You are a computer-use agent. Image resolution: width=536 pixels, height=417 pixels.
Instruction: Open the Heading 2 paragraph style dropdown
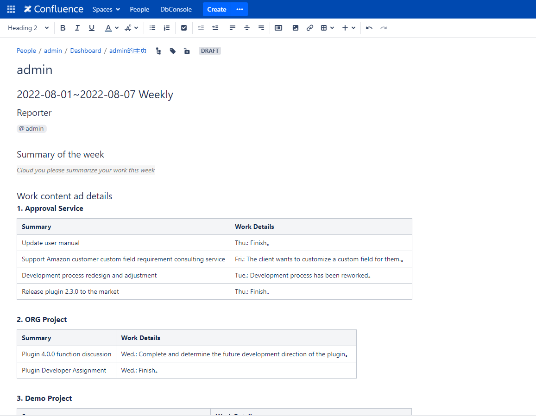(x=28, y=28)
